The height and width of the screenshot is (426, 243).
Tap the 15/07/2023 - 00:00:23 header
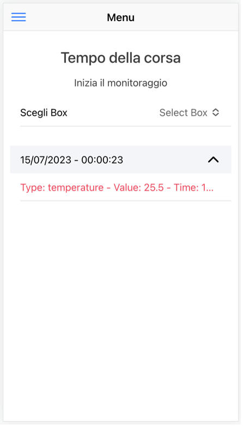(x=121, y=160)
